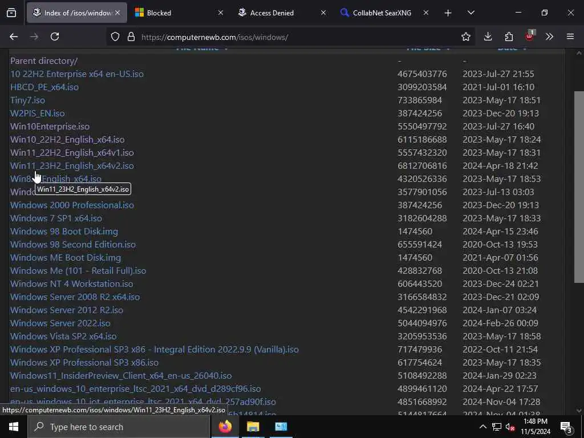Download Windows 7 SP1 x64.iso
The image size is (584, 438).
[56, 218]
